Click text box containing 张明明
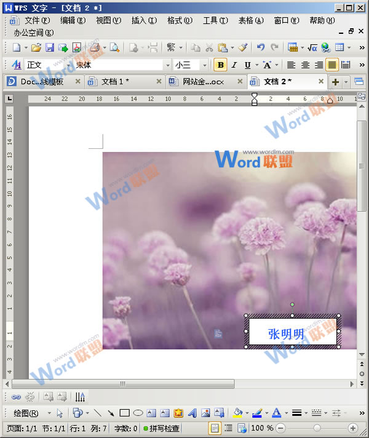 point(293,332)
